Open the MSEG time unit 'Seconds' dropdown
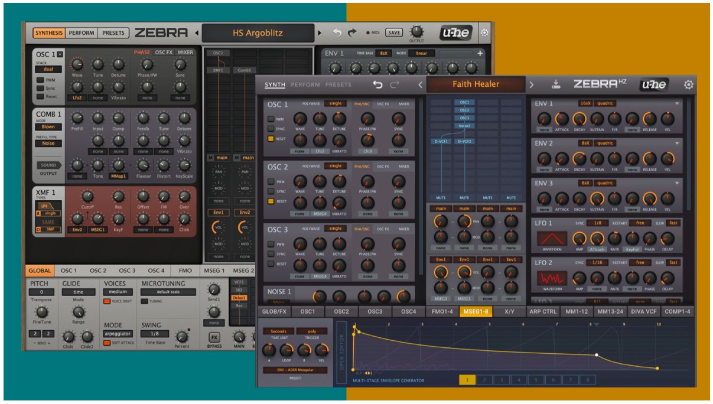Image resolution: width=713 pixels, height=404 pixels. click(x=278, y=331)
